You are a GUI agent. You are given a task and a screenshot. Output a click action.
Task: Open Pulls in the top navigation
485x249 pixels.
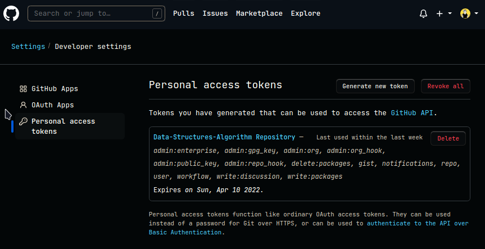184,13
